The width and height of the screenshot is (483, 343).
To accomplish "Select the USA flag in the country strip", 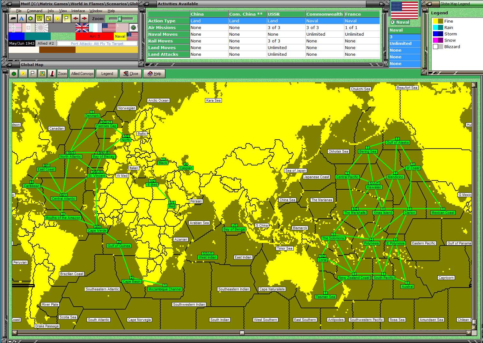I will [x=109, y=28].
